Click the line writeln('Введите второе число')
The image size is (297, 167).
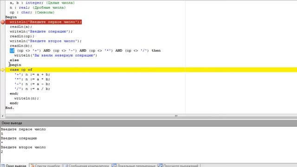(45, 41)
